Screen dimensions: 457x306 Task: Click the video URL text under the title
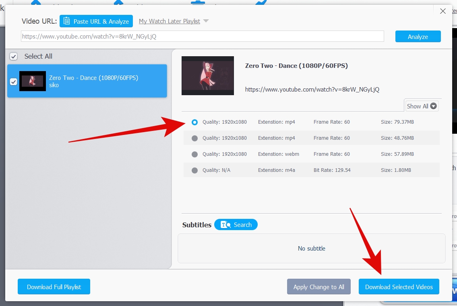point(312,90)
